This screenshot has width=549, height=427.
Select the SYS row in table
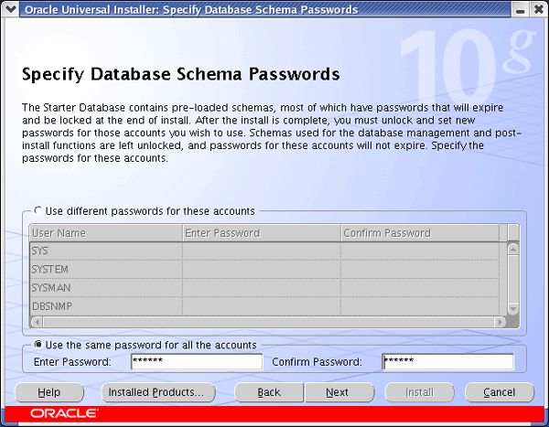coord(105,251)
